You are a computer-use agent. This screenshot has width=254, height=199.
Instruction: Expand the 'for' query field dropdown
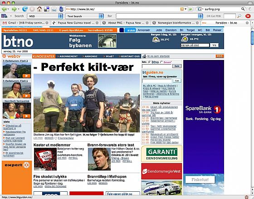coord(200,16)
